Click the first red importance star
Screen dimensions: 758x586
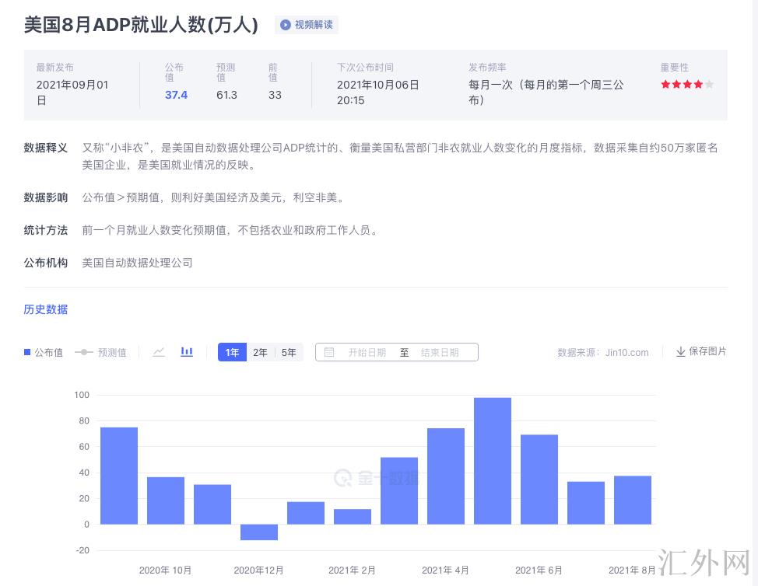(x=665, y=84)
